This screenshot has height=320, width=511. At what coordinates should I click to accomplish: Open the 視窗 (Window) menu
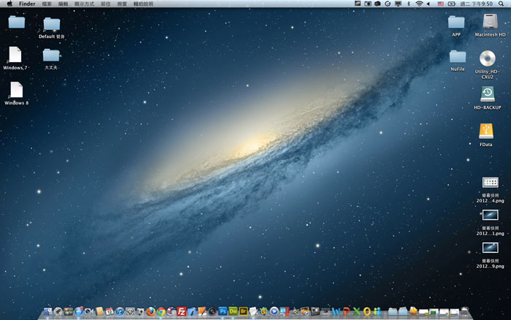pyautogui.click(x=122, y=4)
